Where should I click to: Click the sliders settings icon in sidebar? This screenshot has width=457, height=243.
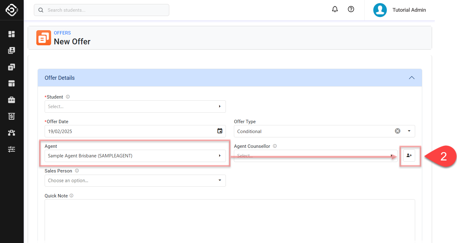tap(11, 149)
